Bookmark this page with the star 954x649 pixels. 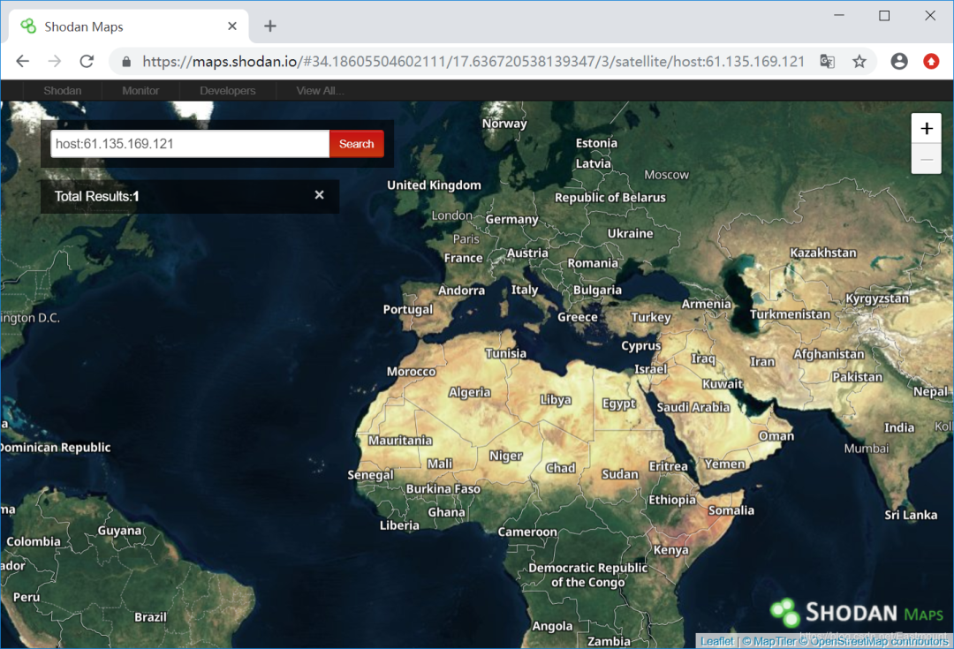pos(859,62)
